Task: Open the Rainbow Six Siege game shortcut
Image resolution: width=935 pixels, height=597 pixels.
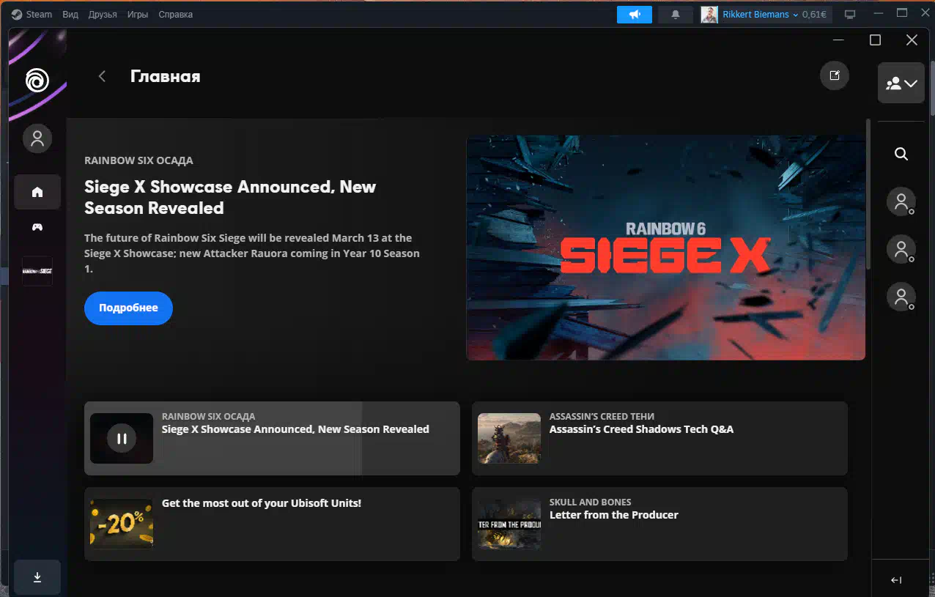Action: click(37, 271)
